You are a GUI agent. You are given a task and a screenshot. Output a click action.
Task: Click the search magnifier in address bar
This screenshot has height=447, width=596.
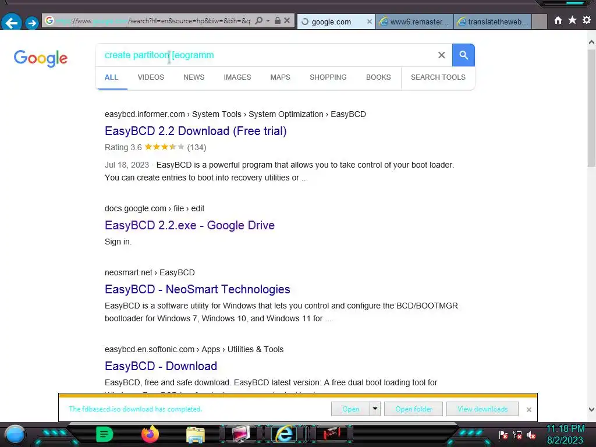(x=259, y=20)
